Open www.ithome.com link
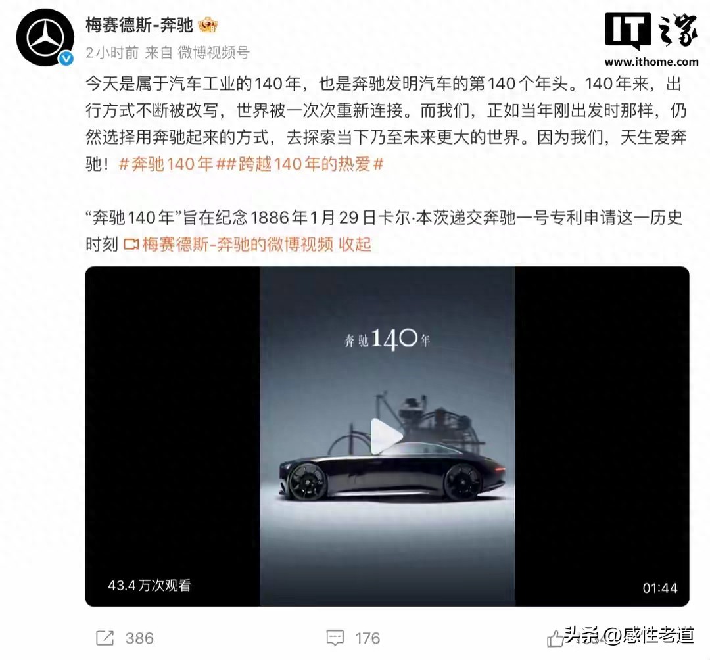The height and width of the screenshot is (660, 710). click(651, 62)
